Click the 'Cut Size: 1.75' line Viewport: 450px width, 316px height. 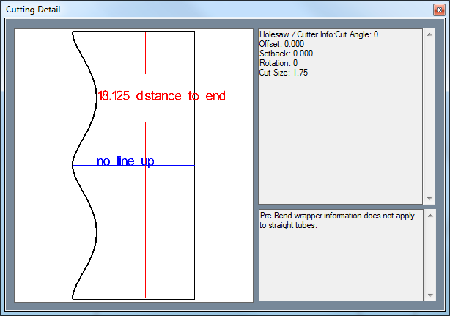(284, 73)
